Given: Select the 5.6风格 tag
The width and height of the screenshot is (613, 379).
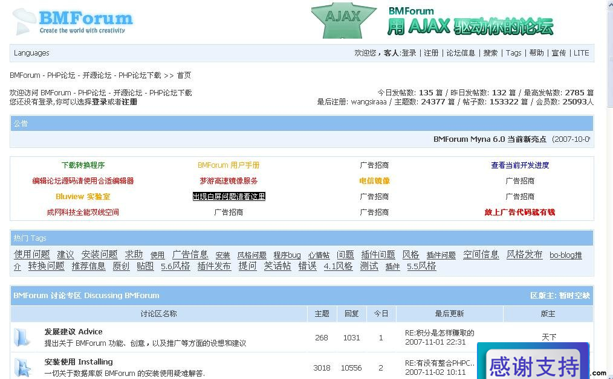Looking at the screenshot, I should coord(175,266).
